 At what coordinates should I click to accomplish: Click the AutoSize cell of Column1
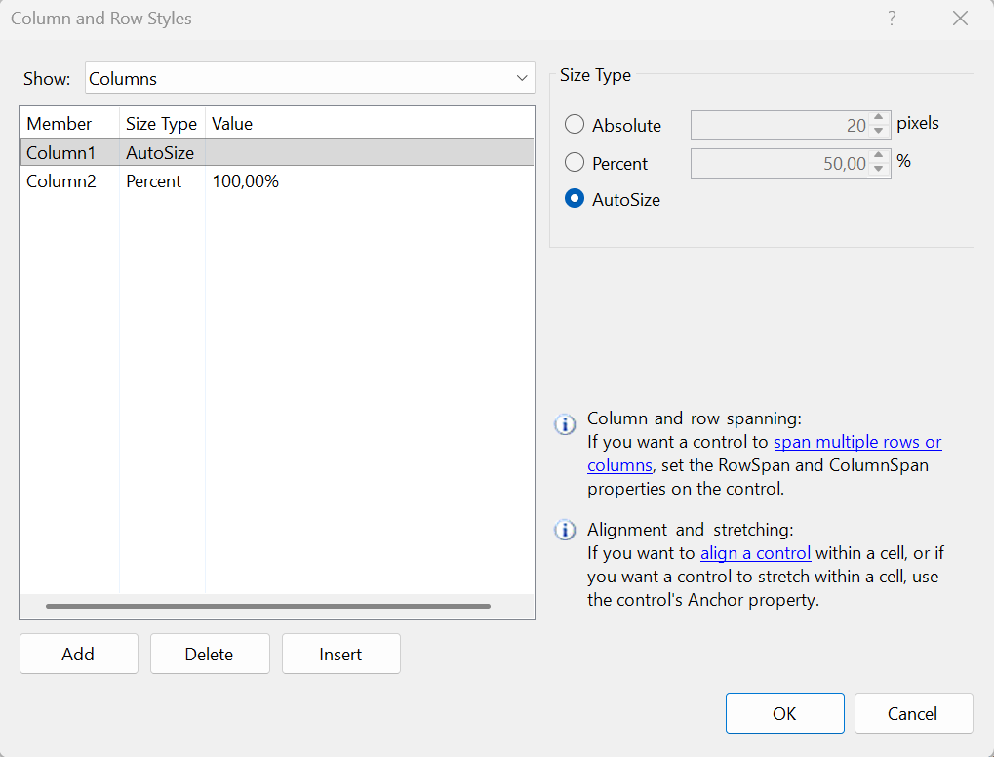click(x=160, y=153)
